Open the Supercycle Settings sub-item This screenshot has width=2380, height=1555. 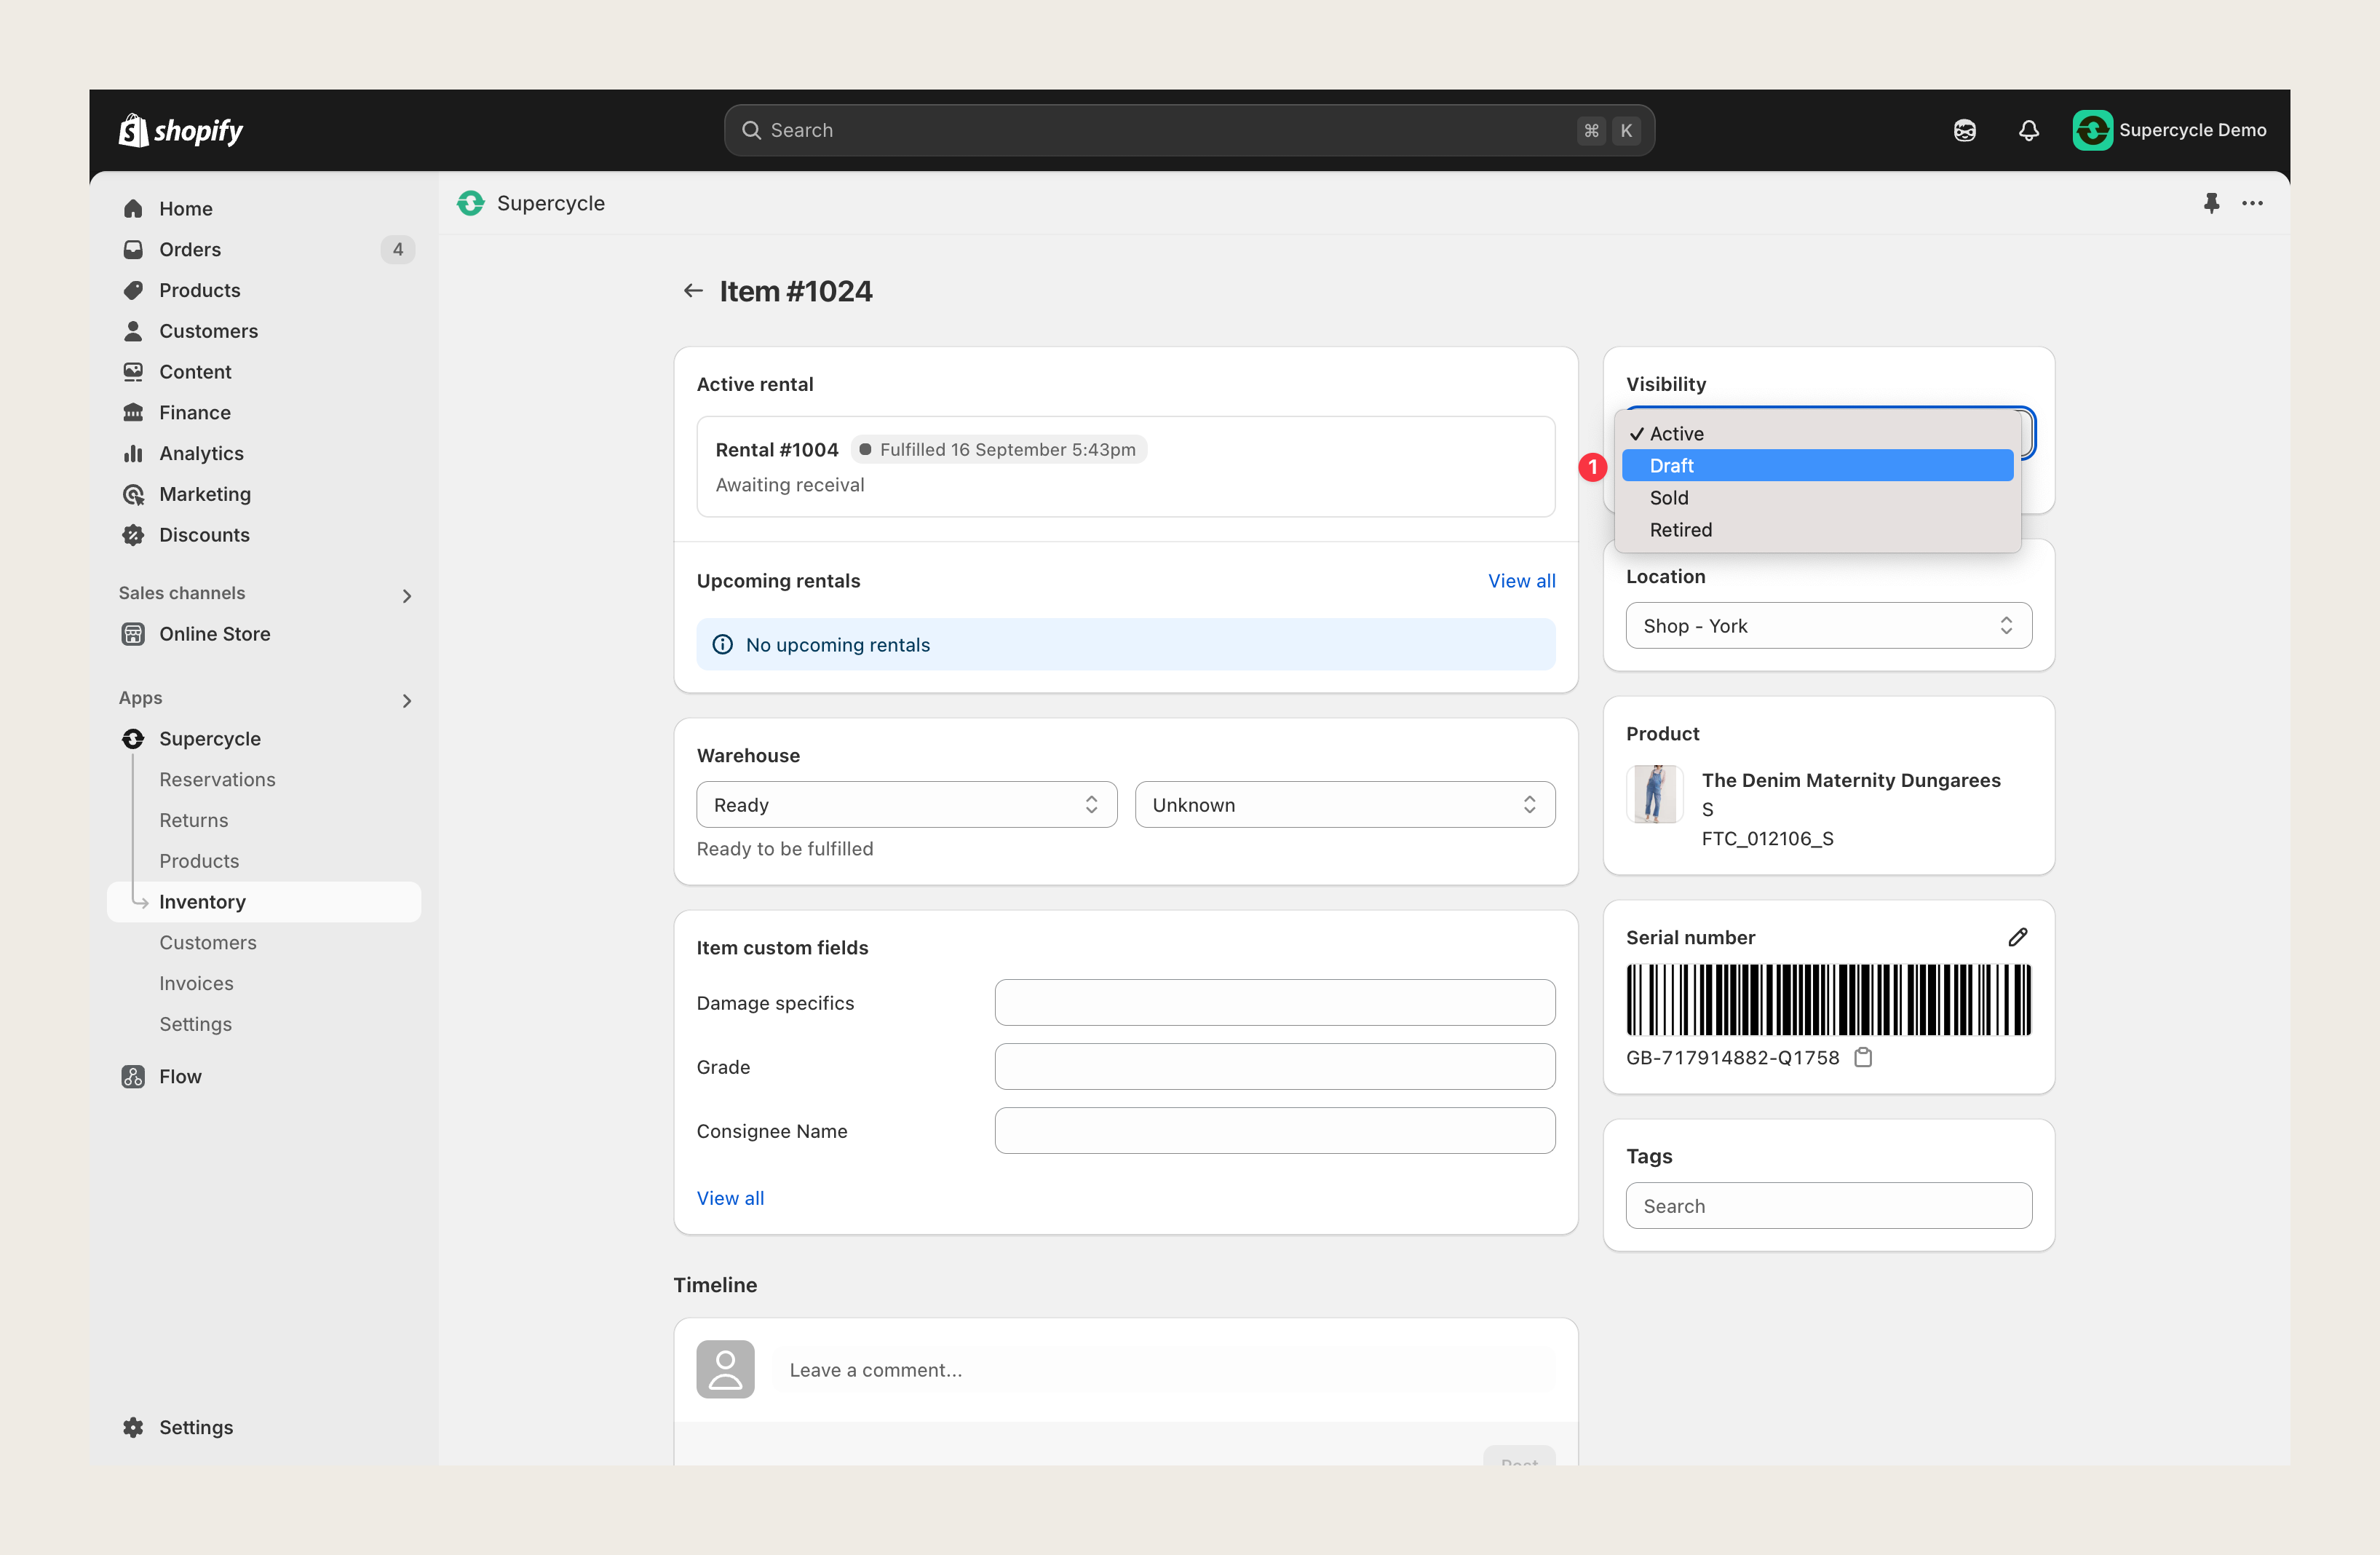tap(195, 1024)
